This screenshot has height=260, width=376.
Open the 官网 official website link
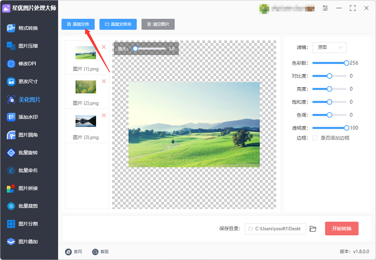(73, 251)
